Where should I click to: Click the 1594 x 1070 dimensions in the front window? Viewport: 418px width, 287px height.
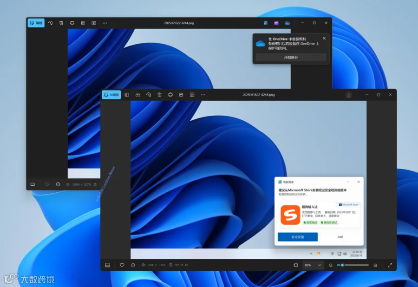click(156, 265)
